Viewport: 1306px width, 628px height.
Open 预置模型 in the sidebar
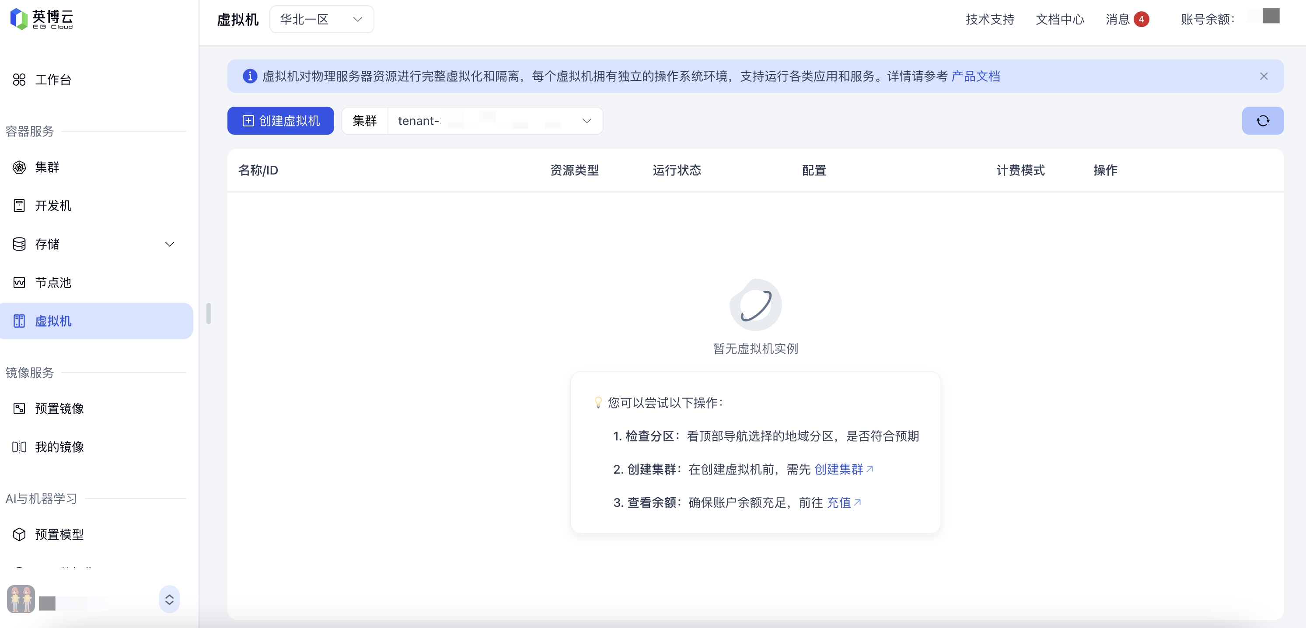pyautogui.click(x=59, y=534)
